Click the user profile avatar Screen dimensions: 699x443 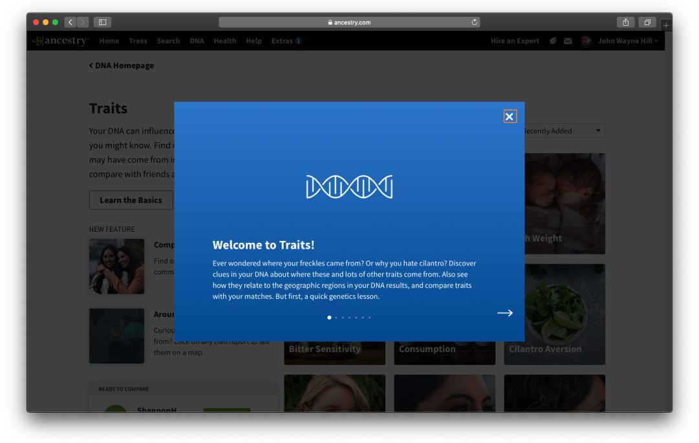click(586, 41)
